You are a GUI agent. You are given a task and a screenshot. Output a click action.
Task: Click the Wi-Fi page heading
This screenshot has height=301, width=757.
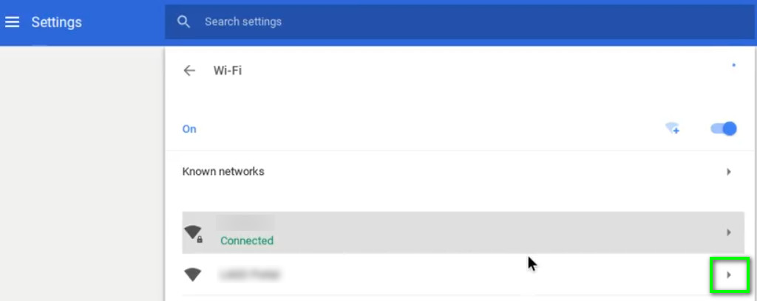pos(228,71)
